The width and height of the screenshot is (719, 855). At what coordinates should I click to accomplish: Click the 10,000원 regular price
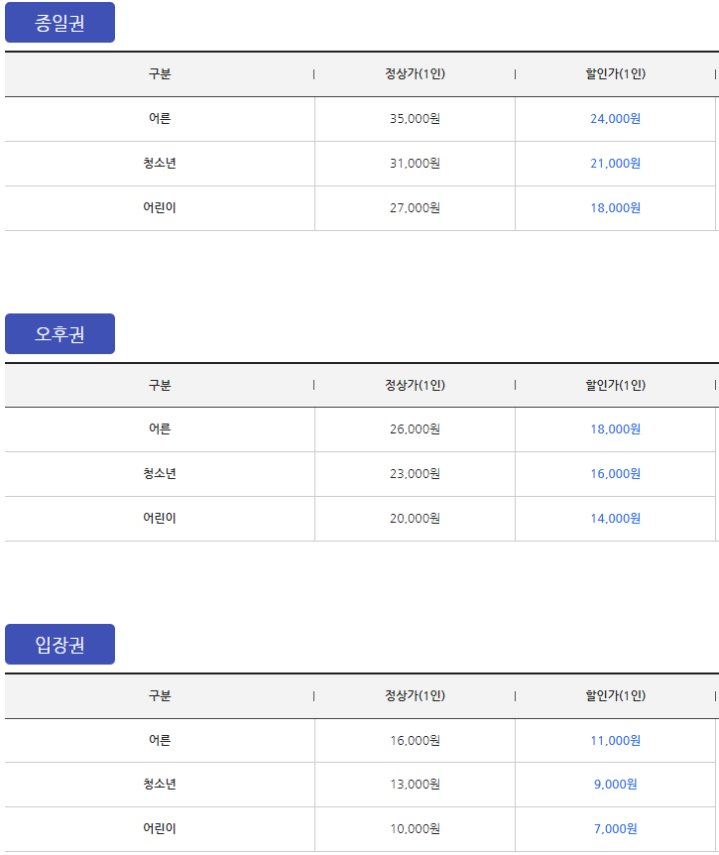(x=415, y=829)
